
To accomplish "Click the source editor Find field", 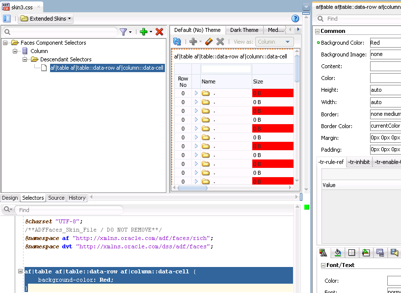I will 69,210.
